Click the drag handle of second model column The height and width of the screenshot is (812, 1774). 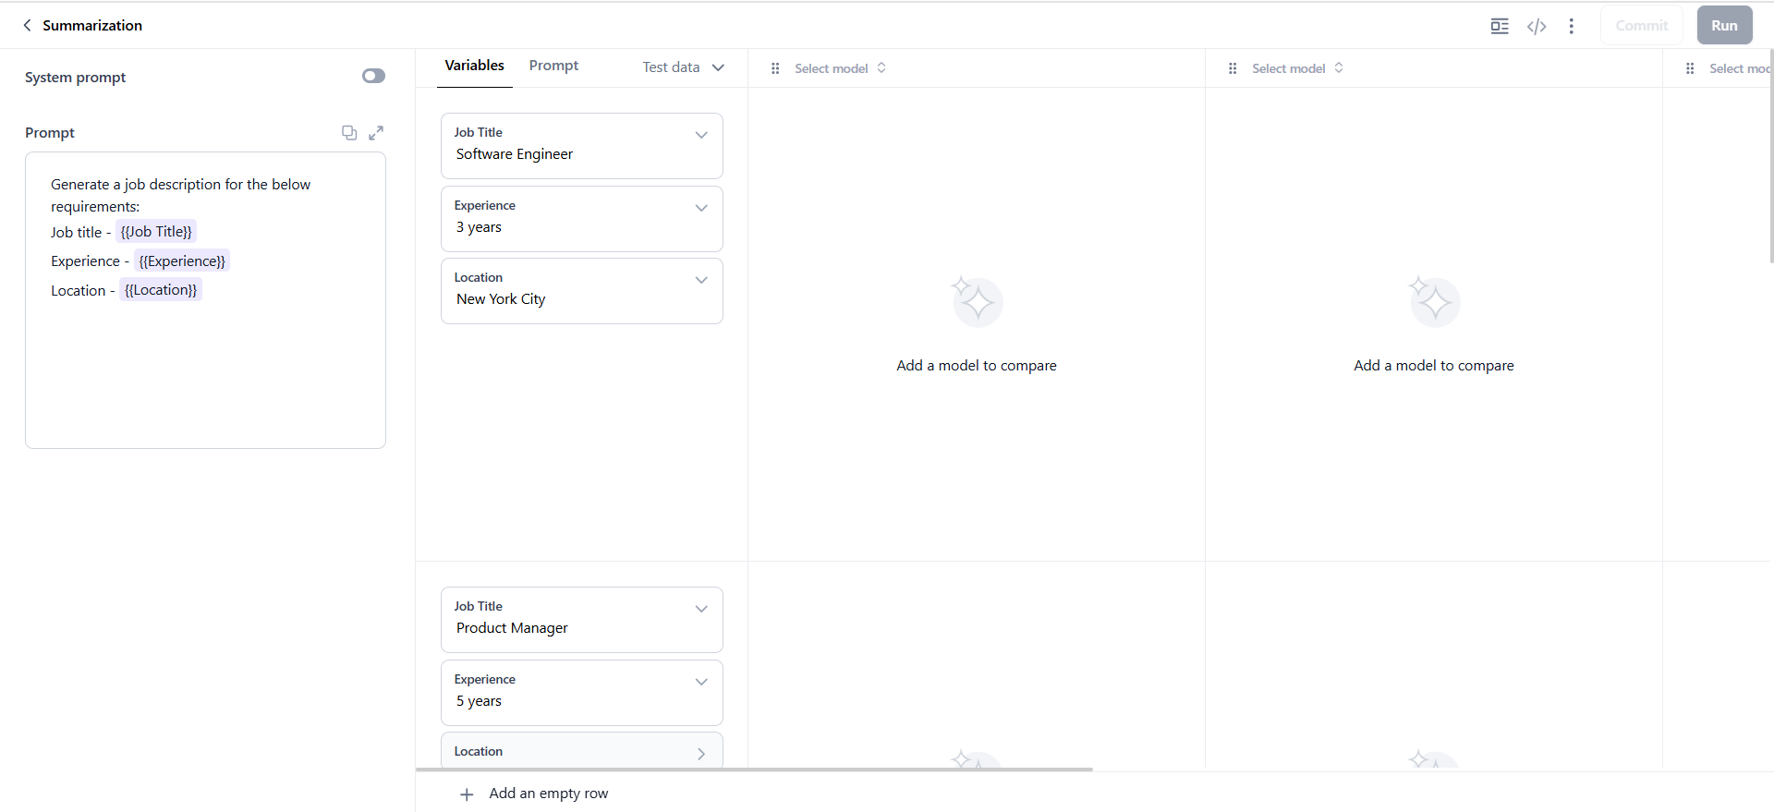pos(1233,68)
